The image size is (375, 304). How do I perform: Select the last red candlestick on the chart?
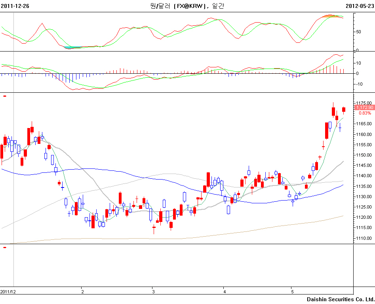344,109
